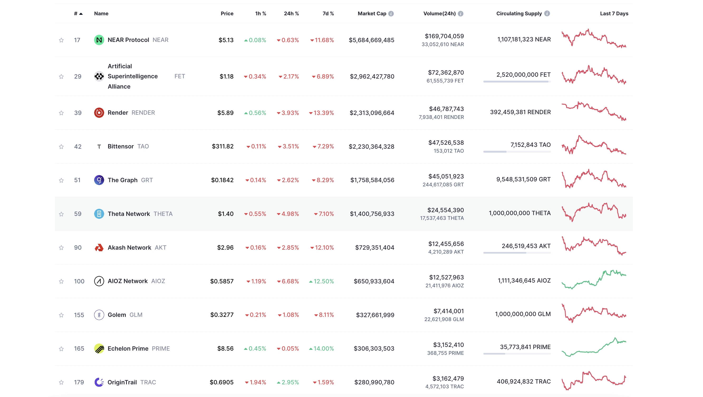Image resolution: width=703 pixels, height=397 pixels.
Task: Click the Render red logo icon
Action: (x=99, y=113)
